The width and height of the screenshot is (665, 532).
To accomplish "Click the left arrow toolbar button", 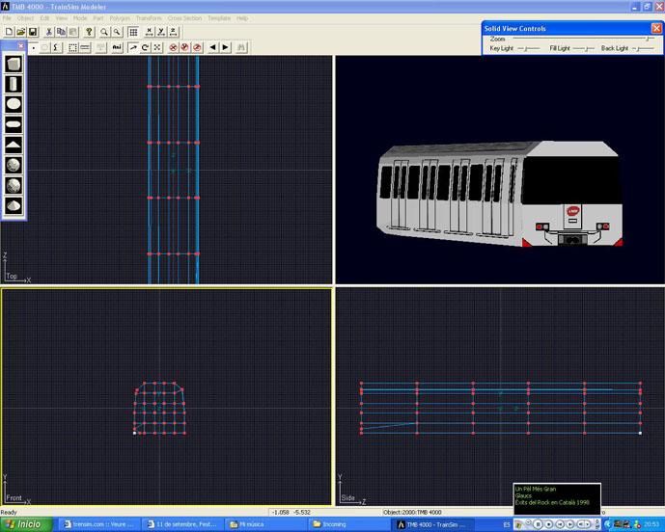I will pos(212,46).
